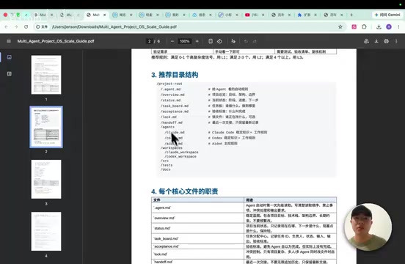This screenshot has width=405, height=264.
Task: Select page 3 thumbnail
Action: click(x=46, y=180)
